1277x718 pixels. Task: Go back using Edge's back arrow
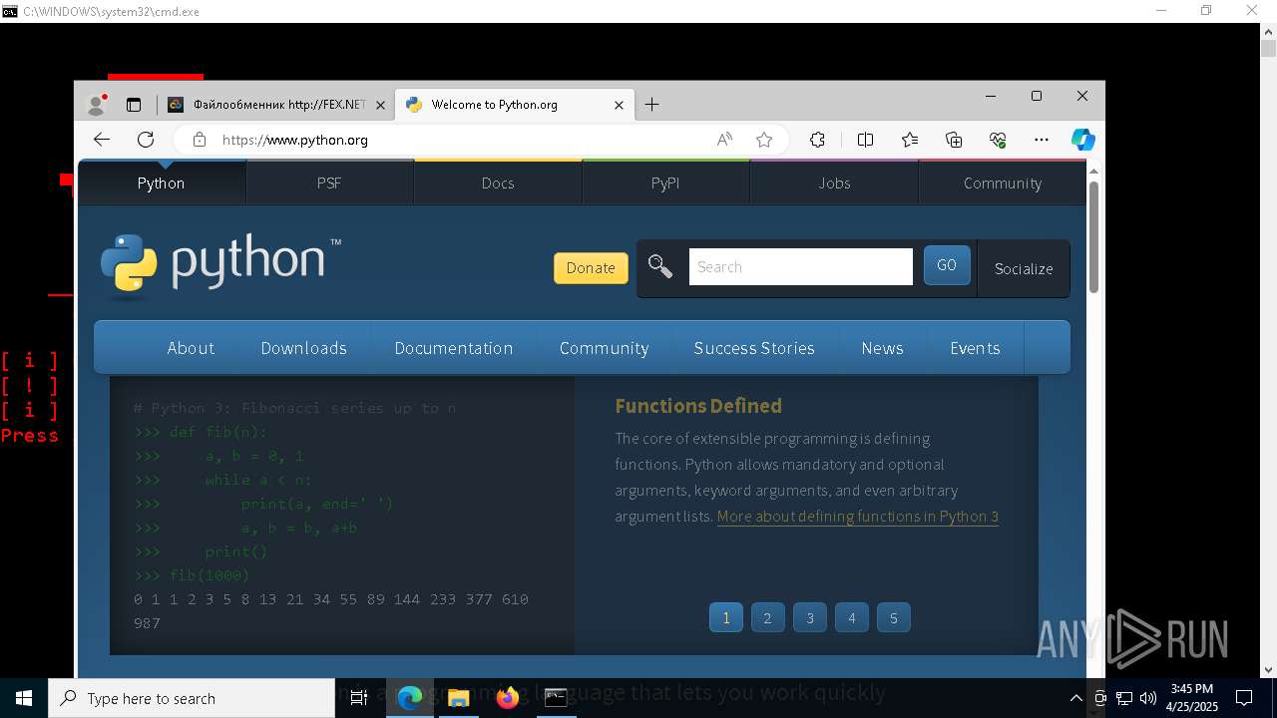click(x=101, y=140)
